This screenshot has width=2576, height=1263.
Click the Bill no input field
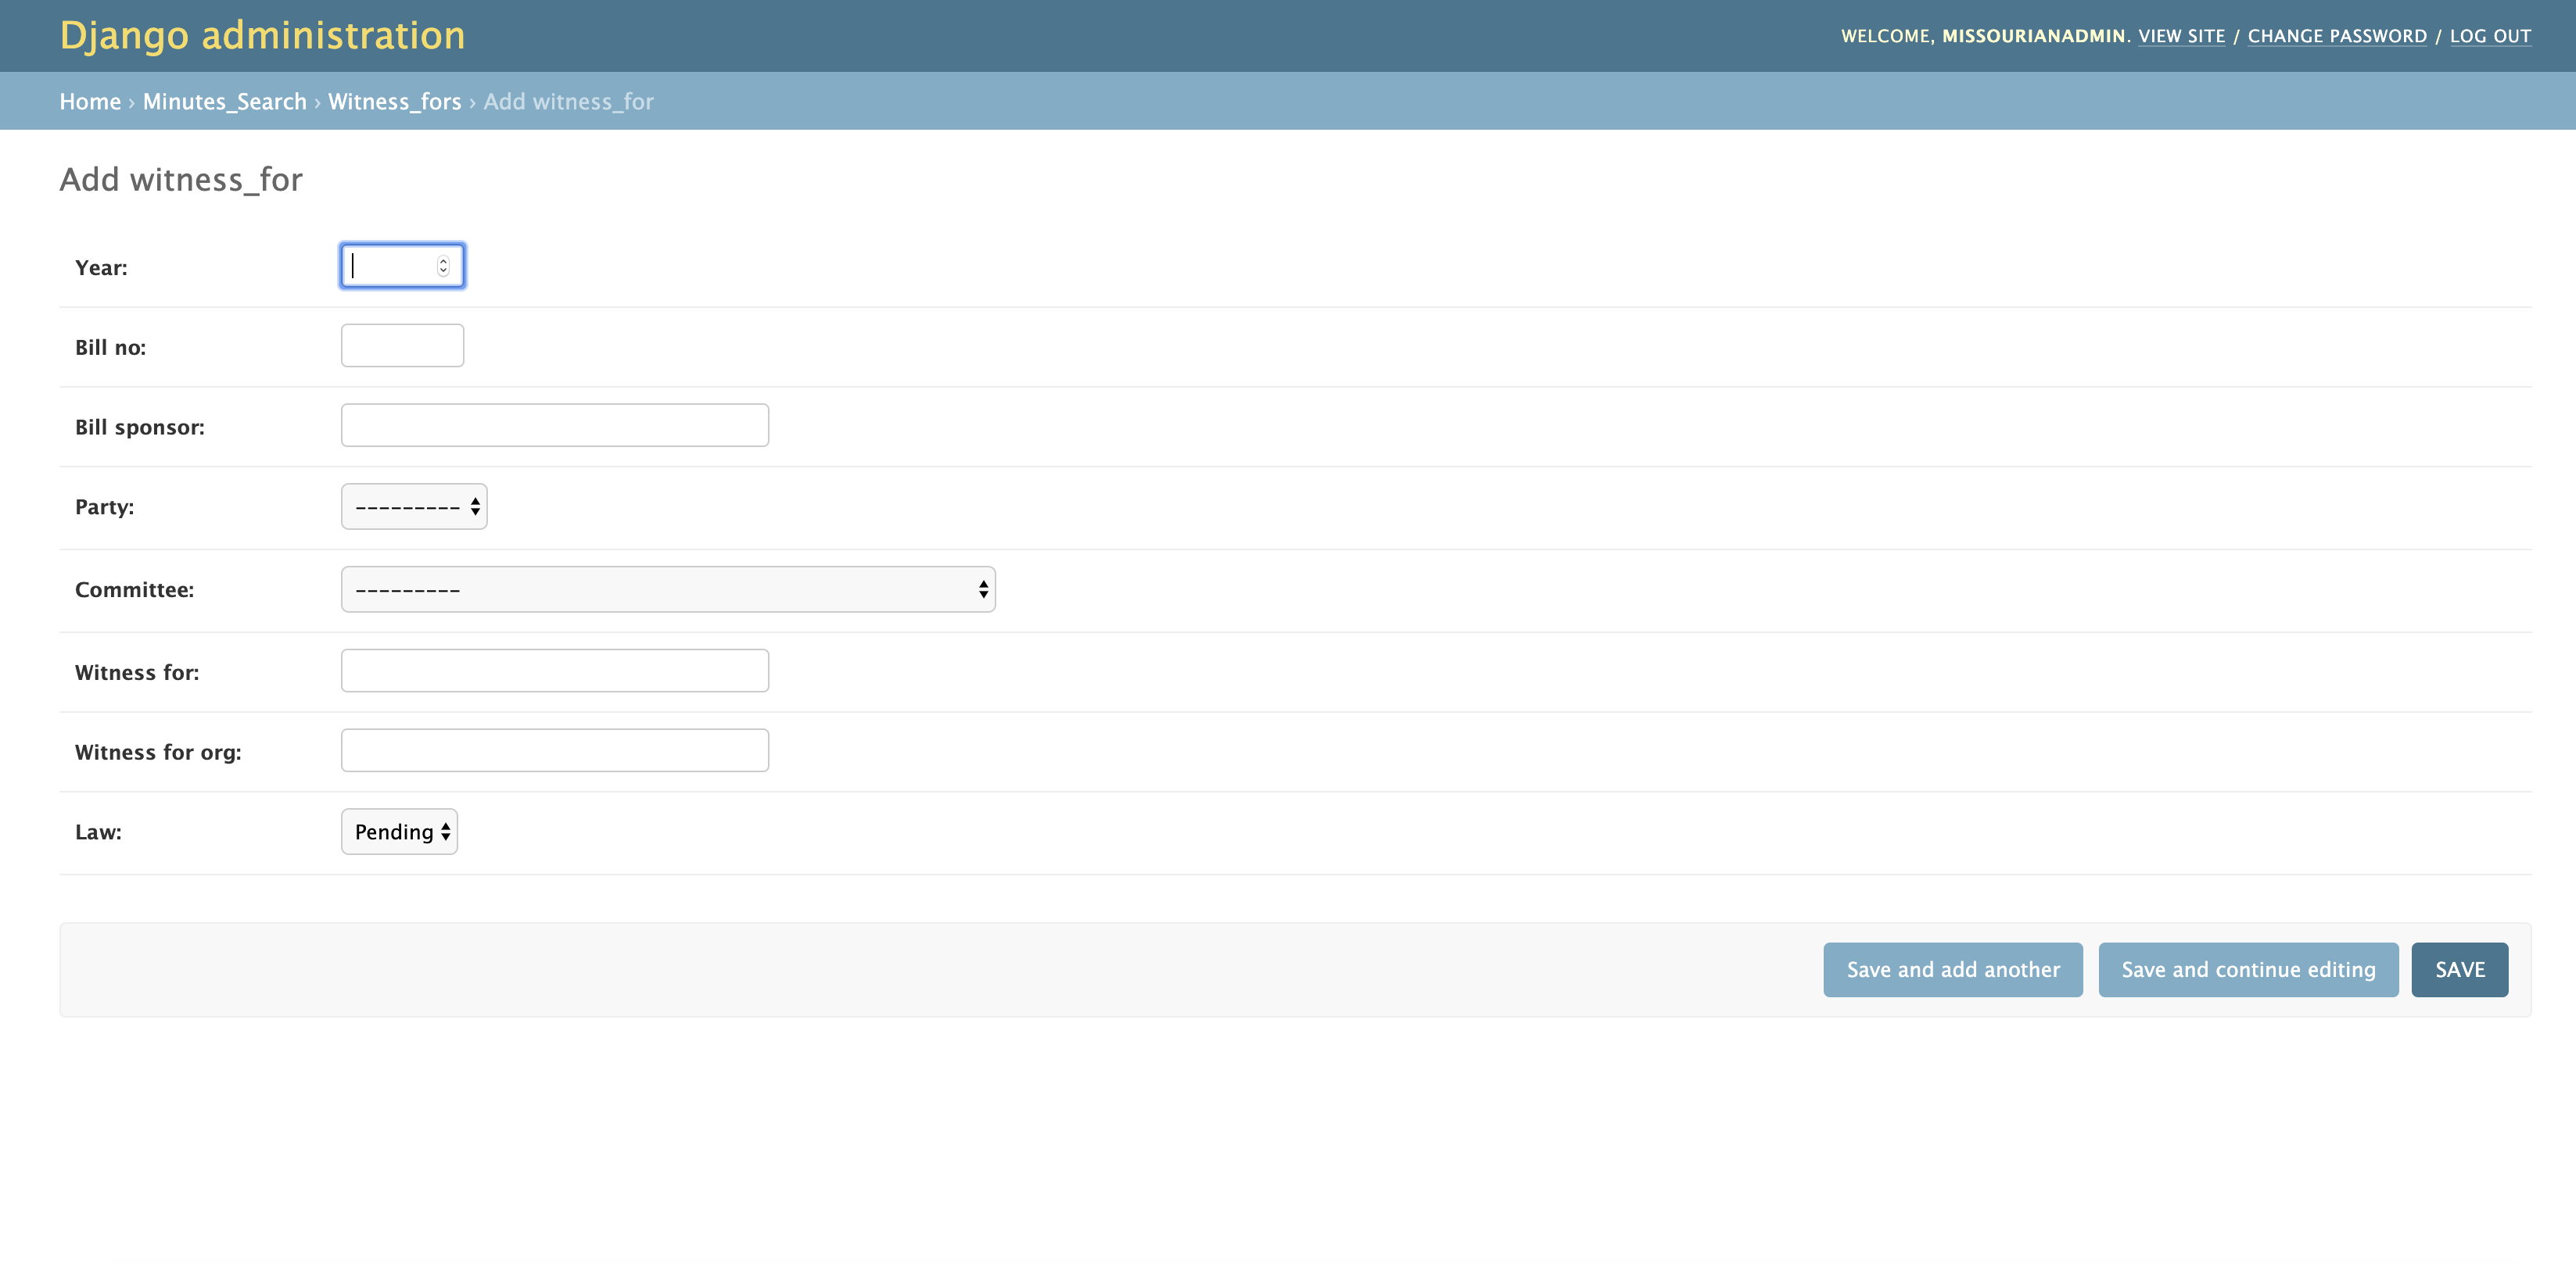[402, 345]
